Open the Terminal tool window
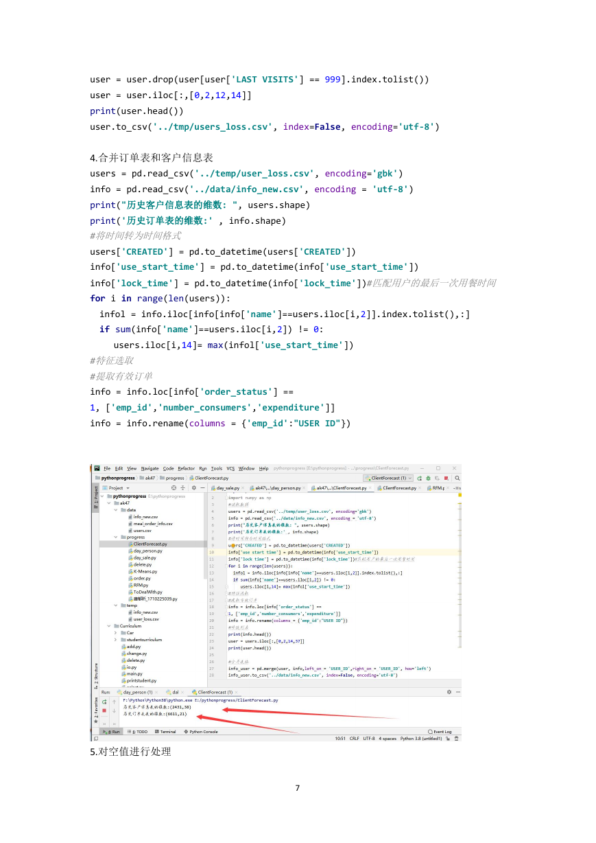This screenshot has height=843, width=596. point(165,732)
